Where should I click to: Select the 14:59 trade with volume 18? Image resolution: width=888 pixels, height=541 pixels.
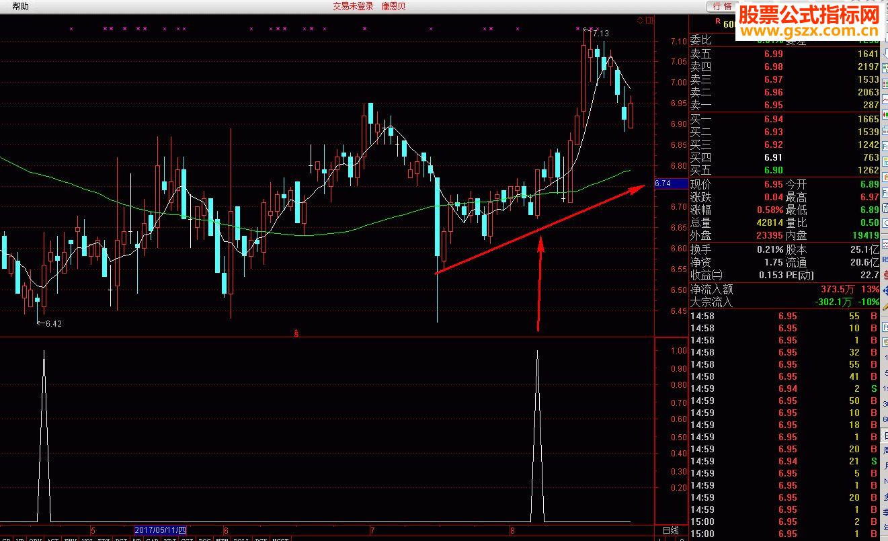click(784, 425)
